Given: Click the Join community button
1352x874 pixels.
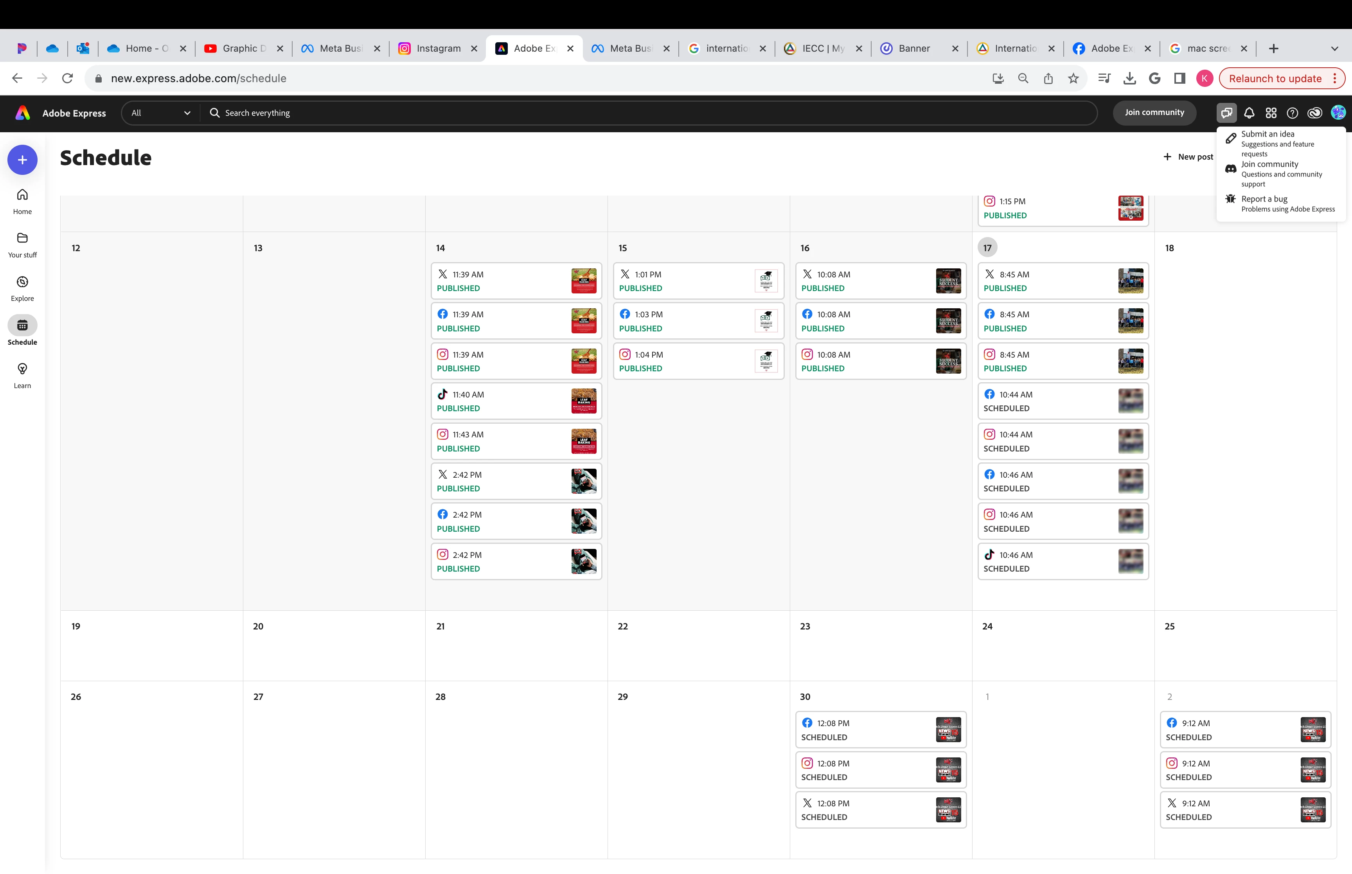Looking at the screenshot, I should [1154, 112].
